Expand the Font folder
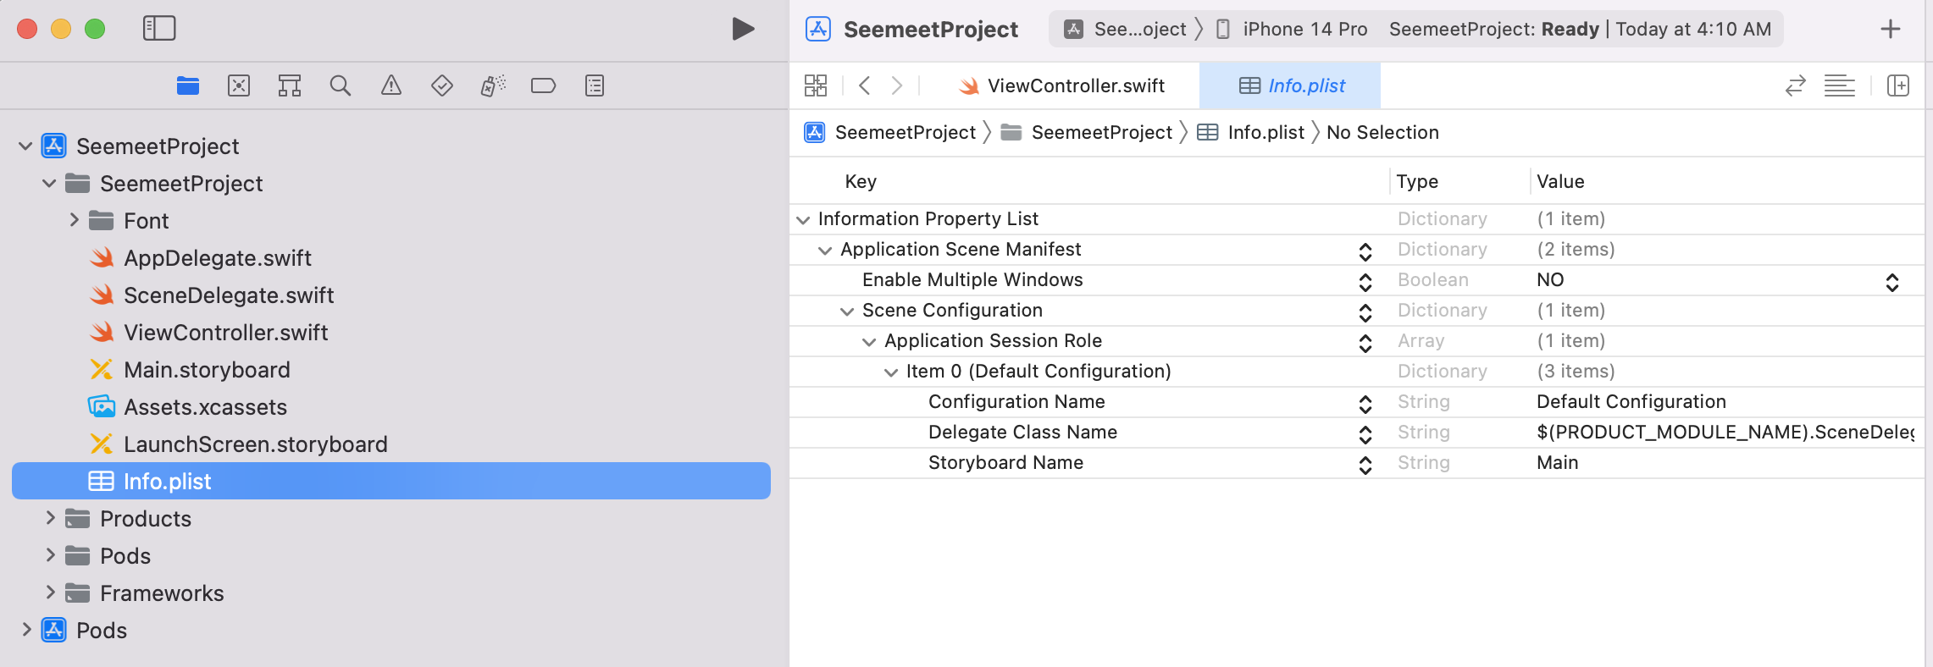1933x667 pixels. tap(75, 221)
